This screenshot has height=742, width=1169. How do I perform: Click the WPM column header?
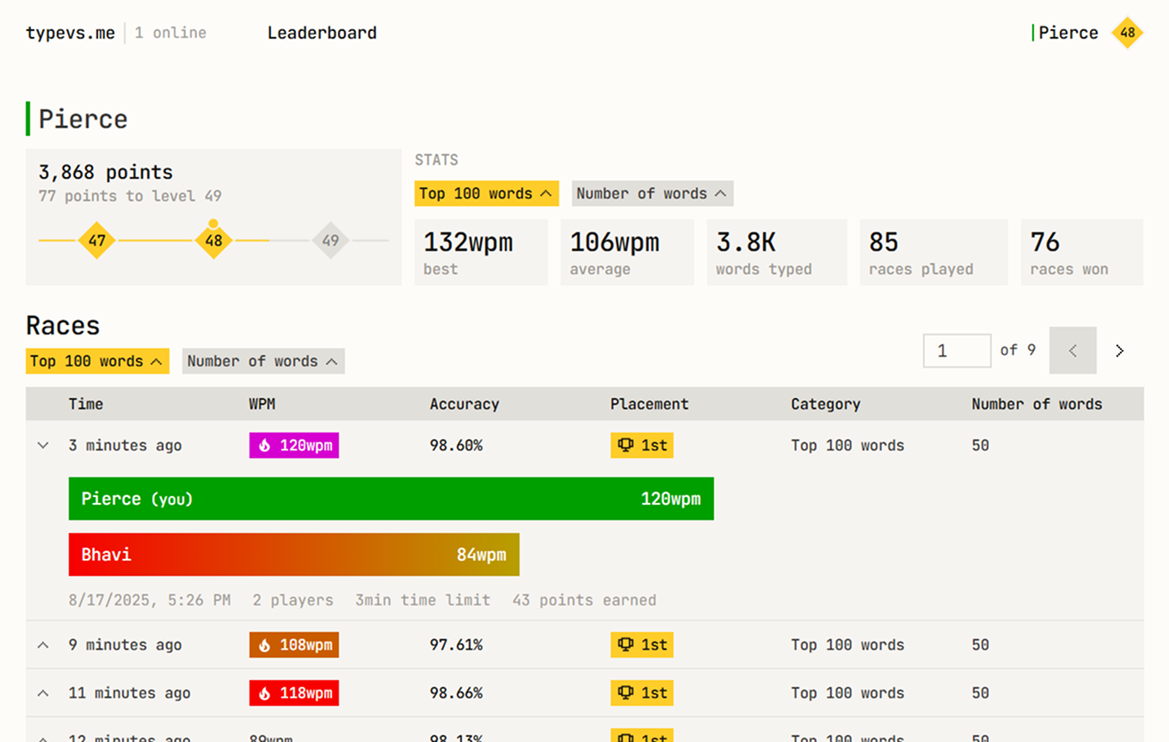pos(262,404)
